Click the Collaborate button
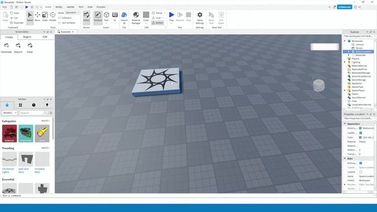Screen dimensions: 377x212 click(x=344, y=7)
